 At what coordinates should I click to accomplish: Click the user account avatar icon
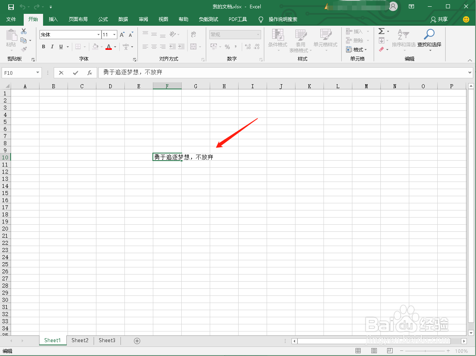[393, 6]
